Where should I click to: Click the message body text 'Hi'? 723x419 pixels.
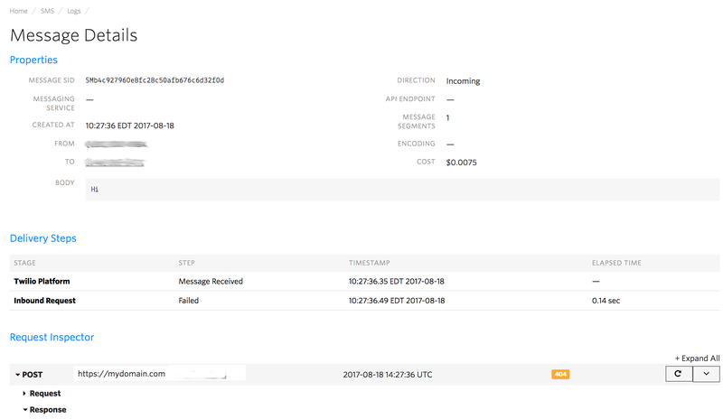coord(95,190)
